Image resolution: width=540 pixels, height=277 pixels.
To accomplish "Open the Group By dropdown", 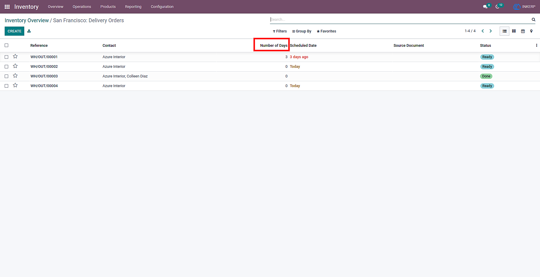I will click(x=302, y=31).
